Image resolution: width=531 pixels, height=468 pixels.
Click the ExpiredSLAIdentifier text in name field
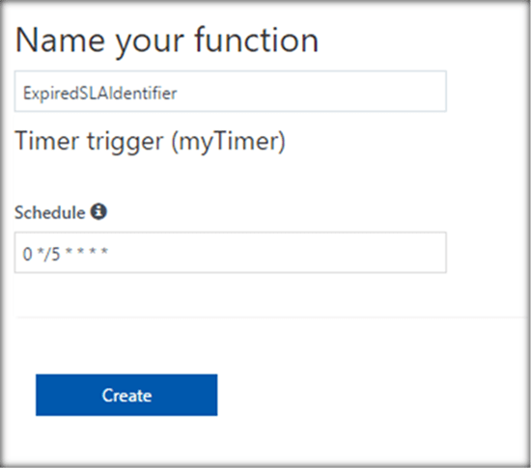(x=99, y=93)
